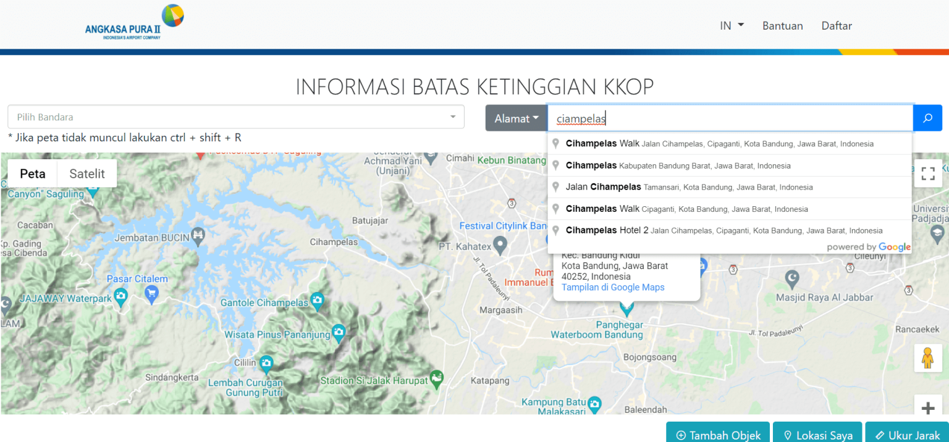Toggle the Alamat search mode

(516, 117)
